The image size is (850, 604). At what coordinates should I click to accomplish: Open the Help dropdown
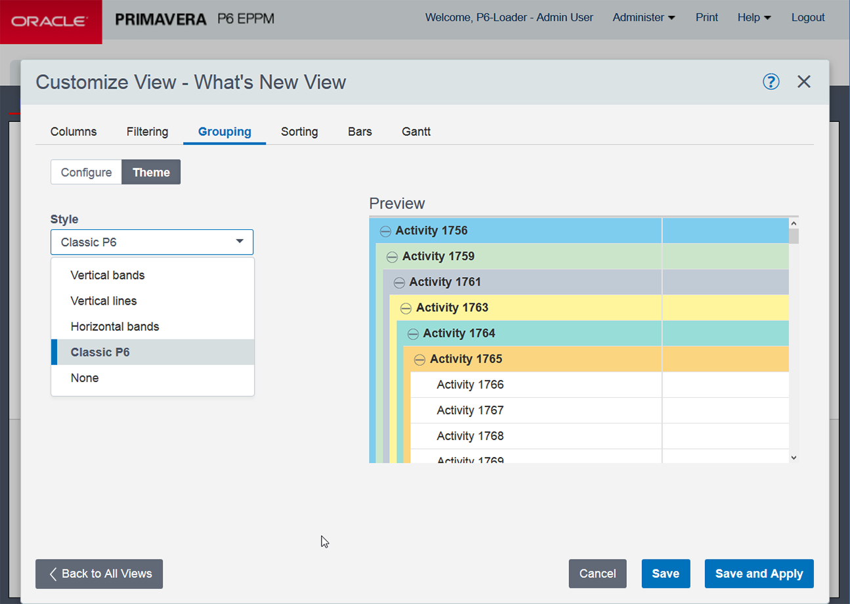(754, 17)
